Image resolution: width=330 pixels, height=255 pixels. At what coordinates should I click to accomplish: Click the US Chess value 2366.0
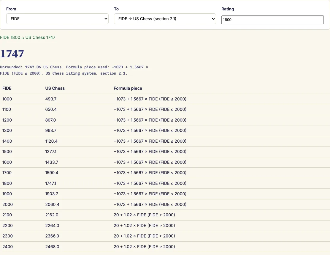pyautogui.click(x=52, y=236)
